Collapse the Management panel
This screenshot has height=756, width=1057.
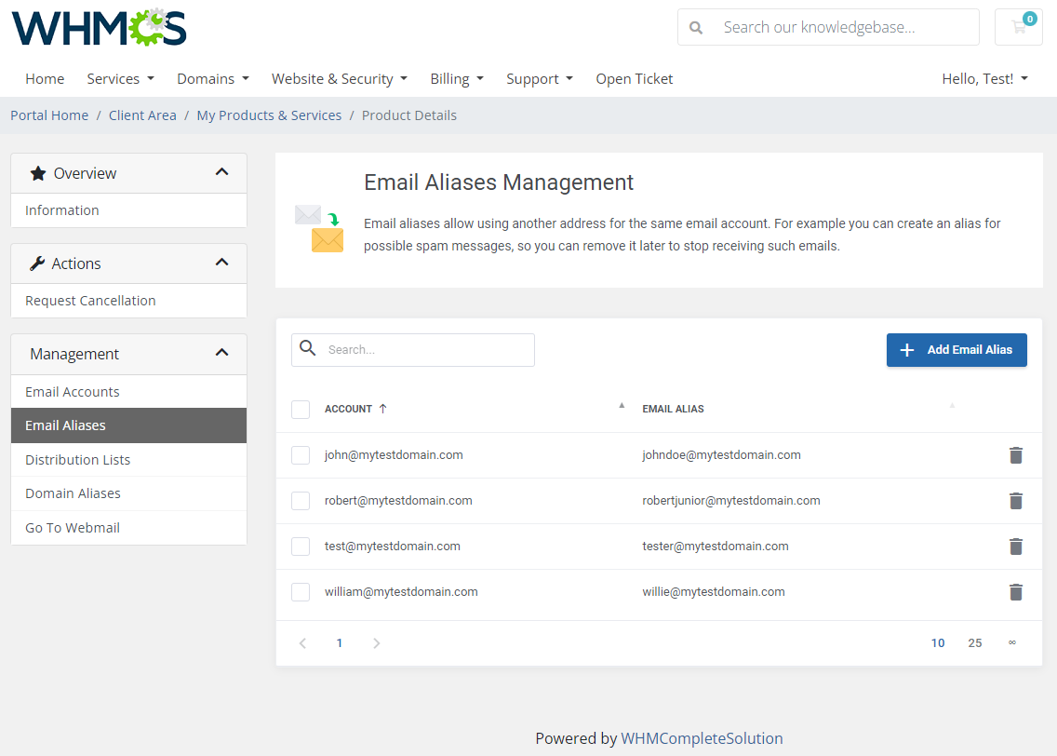221,353
